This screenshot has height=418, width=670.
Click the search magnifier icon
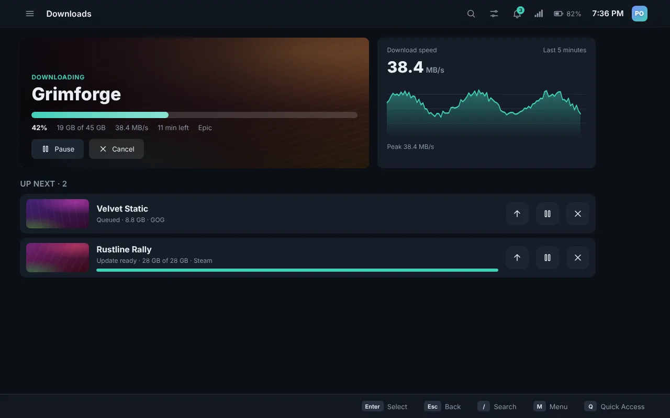coord(471,14)
